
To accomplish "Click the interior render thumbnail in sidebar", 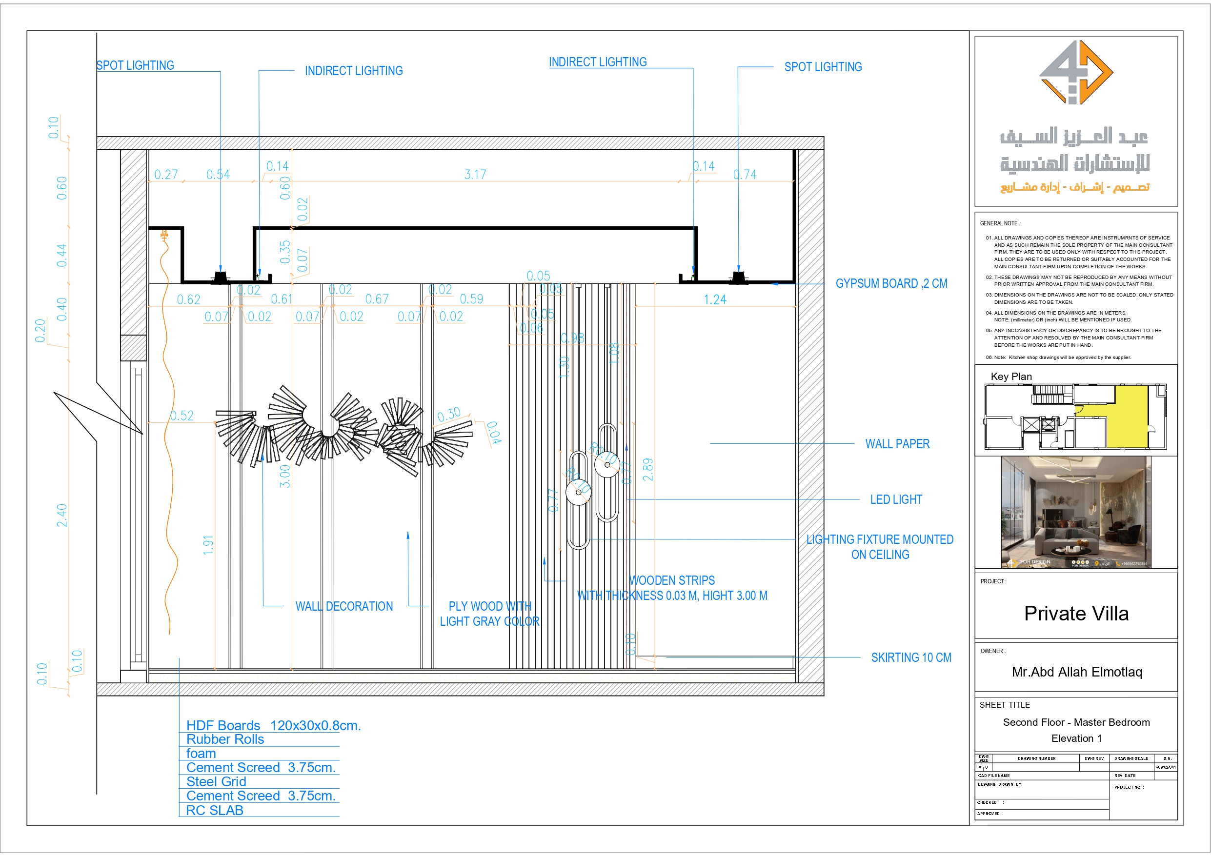I will tap(1076, 512).
